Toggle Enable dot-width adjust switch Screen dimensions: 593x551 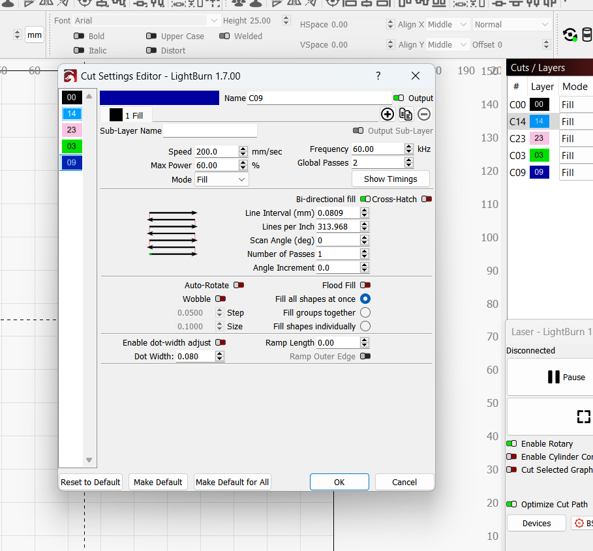[x=220, y=342]
